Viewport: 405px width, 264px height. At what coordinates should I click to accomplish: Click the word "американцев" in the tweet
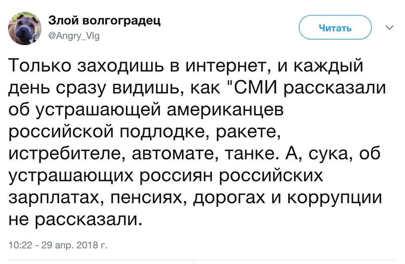coord(225,110)
